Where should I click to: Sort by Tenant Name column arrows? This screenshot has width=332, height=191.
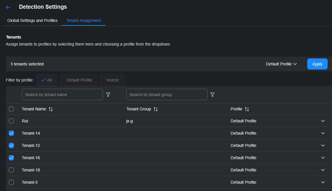pyautogui.click(x=51, y=109)
